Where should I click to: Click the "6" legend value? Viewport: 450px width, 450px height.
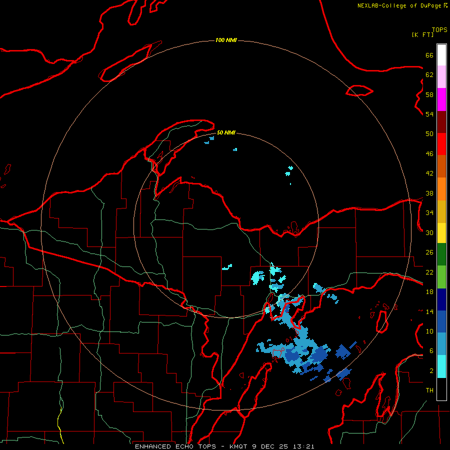click(x=431, y=351)
